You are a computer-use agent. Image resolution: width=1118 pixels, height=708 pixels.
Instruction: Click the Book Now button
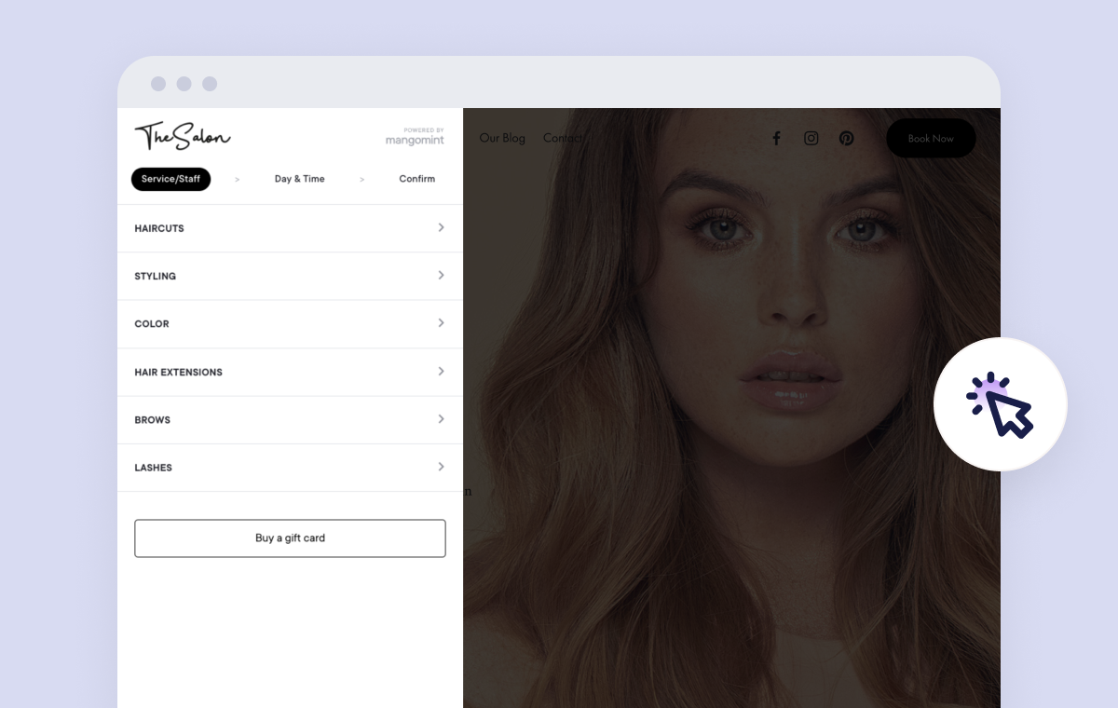point(931,138)
